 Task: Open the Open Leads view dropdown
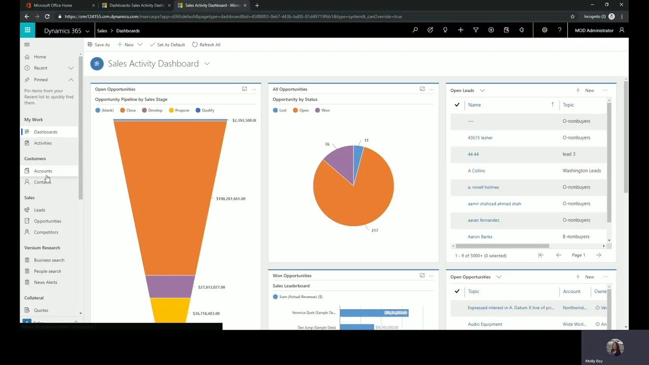tap(482, 90)
